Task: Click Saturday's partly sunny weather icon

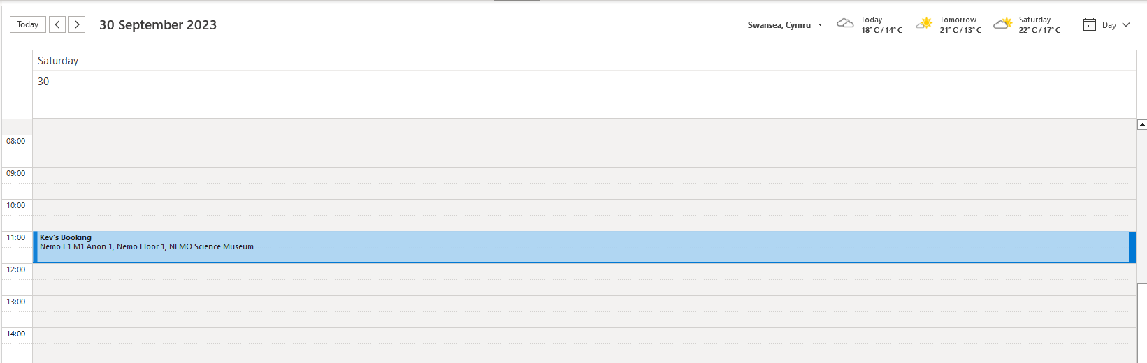Action: (1002, 24)
